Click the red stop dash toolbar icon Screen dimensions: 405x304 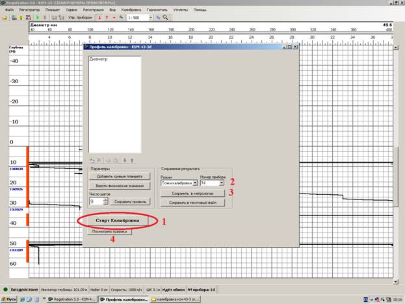[x=114, y=18]
